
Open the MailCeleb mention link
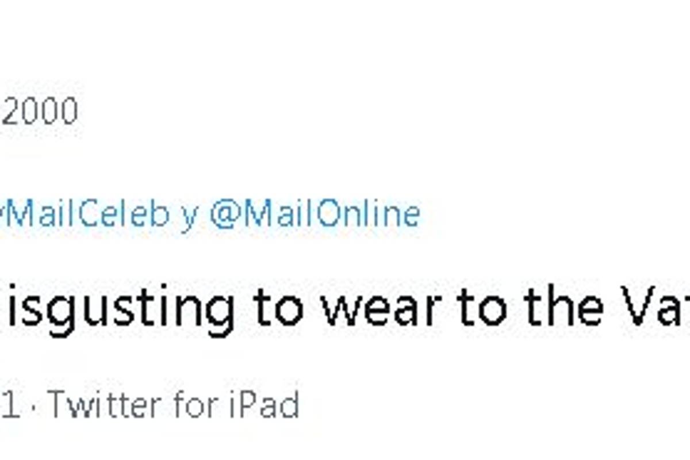point(86,214)
